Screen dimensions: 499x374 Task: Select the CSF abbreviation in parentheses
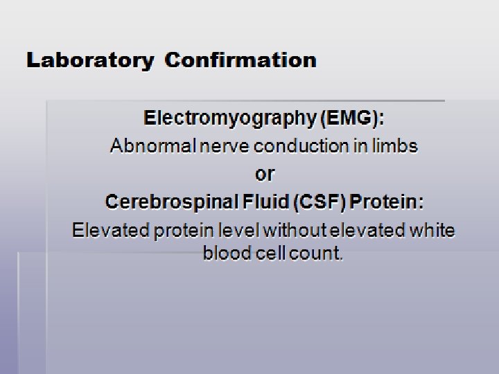click(319, 202)
